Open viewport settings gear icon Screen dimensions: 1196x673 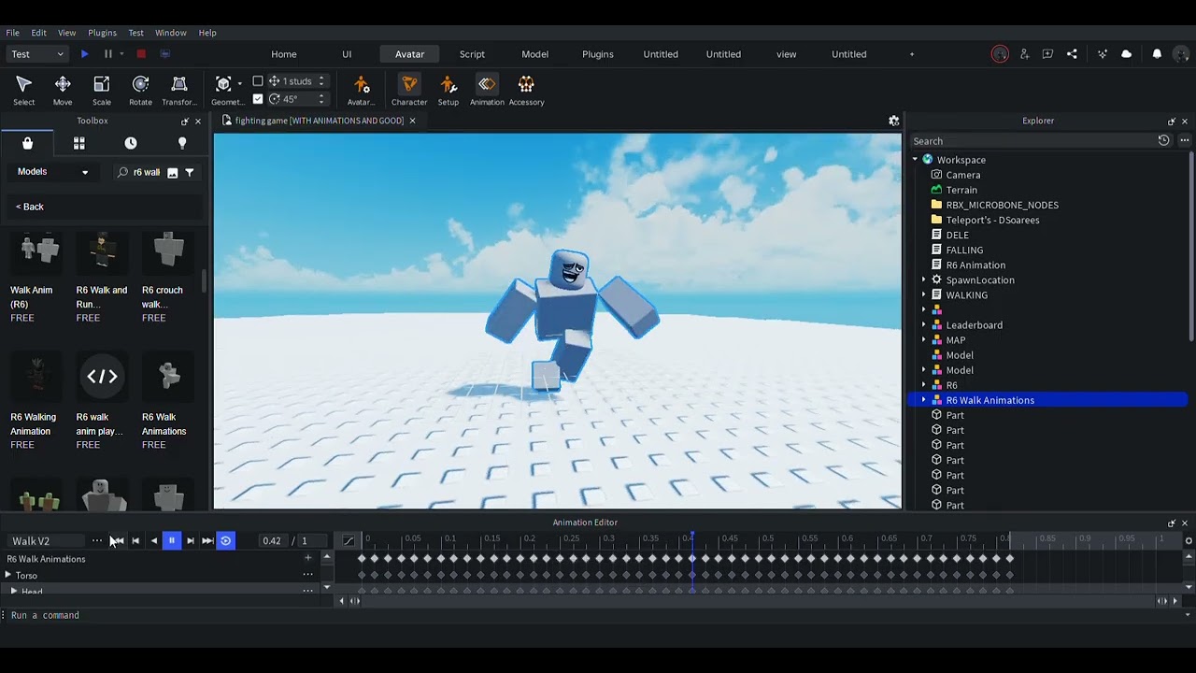pyautogui.click(x=893, y=121)
